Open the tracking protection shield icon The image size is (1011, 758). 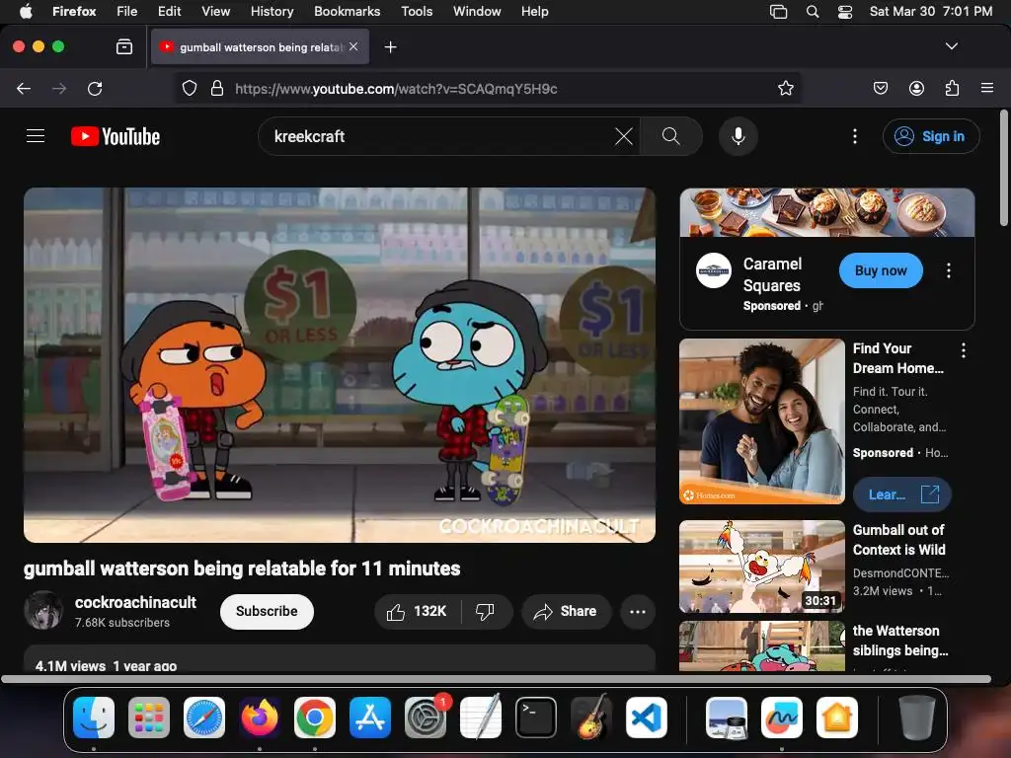(x=189, y=88)
